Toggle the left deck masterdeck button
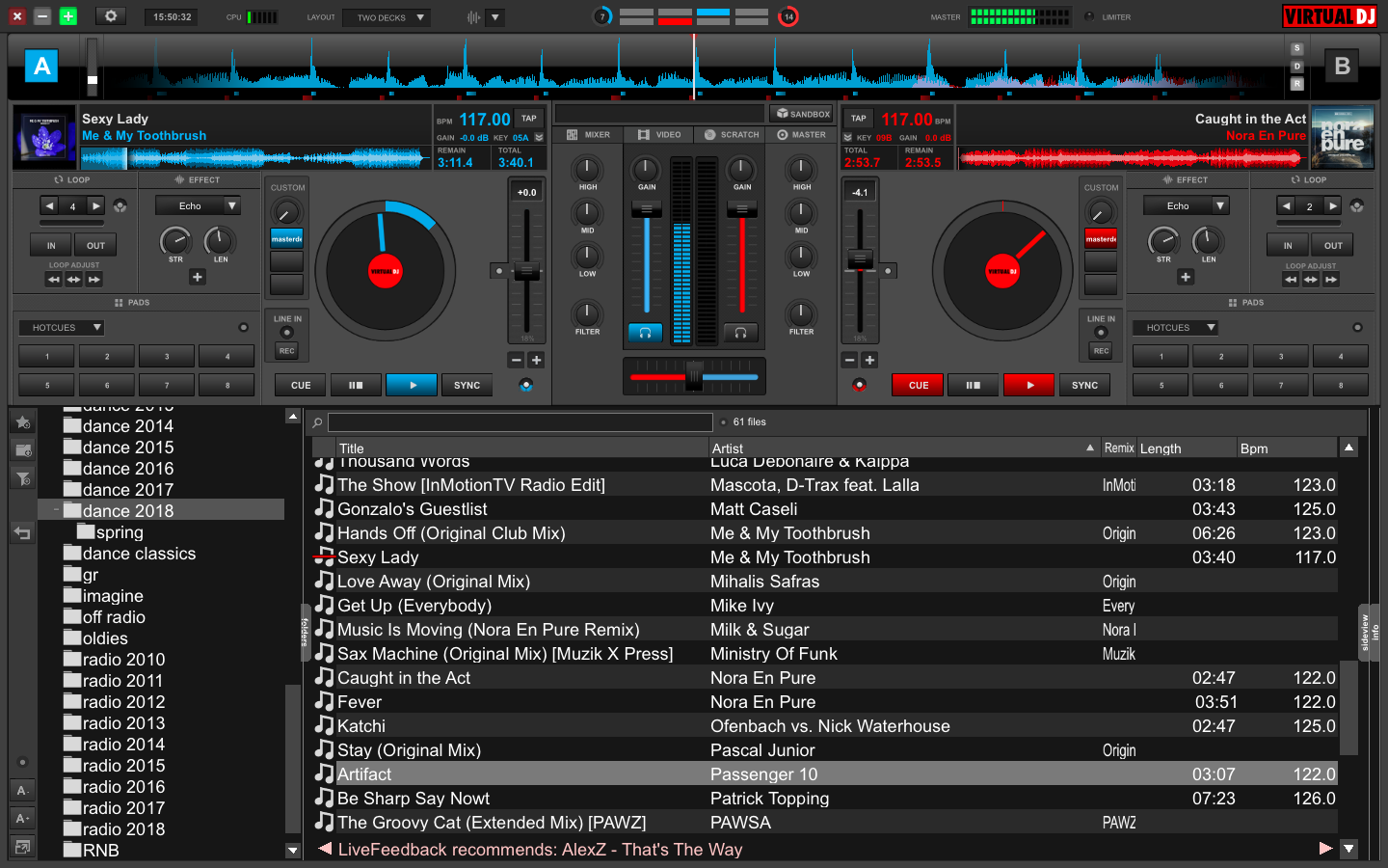Image resolution: width=1388 pixels, height=868 pixels. pyautogui.click(x=286, y=238)
